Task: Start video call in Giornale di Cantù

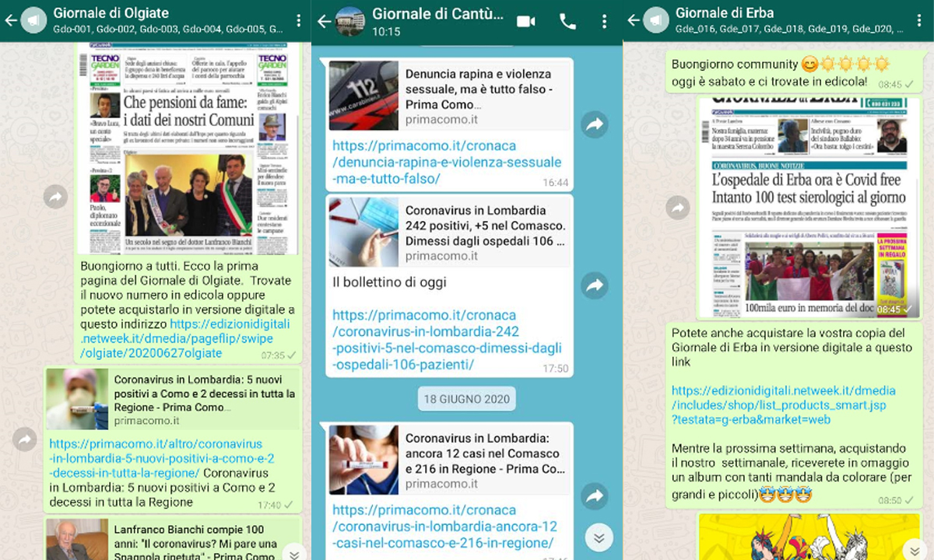Action: pyautogui.click(x=526, y=22)
